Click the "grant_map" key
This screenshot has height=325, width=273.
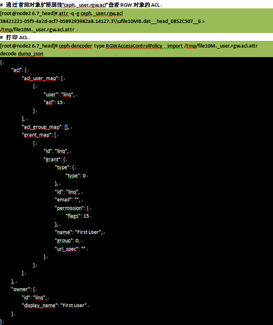click(x=37, y=135)
